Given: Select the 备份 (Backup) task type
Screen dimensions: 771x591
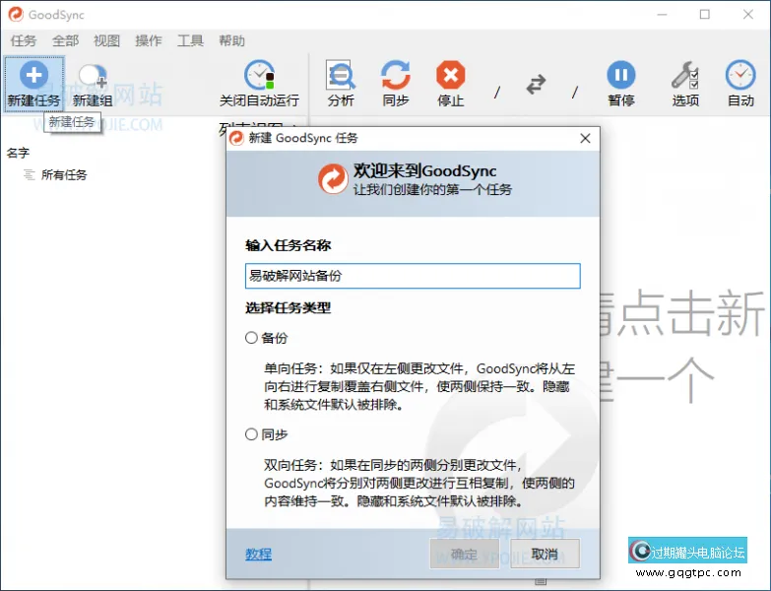Looking at the screenshot, I should [251, 338].
